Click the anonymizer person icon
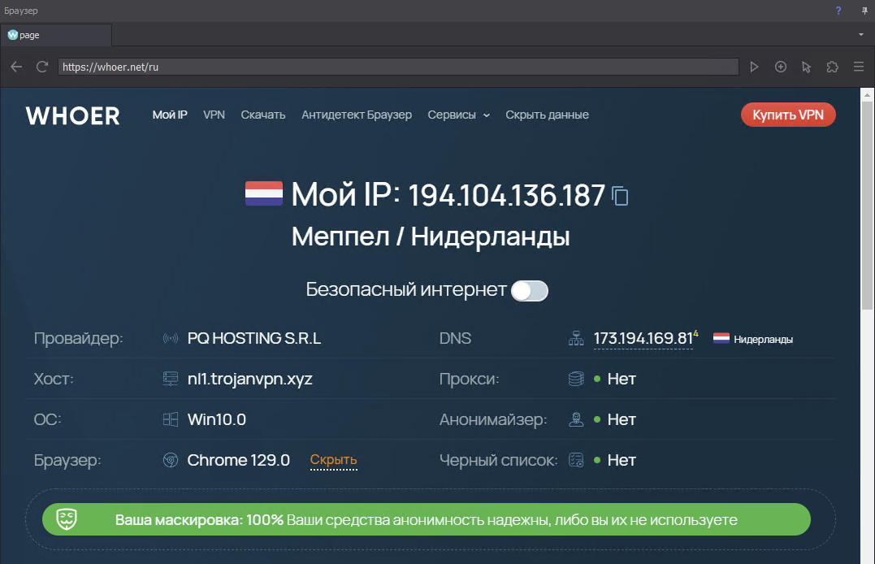Screen dimensions: 875x564 pos(576,419)
